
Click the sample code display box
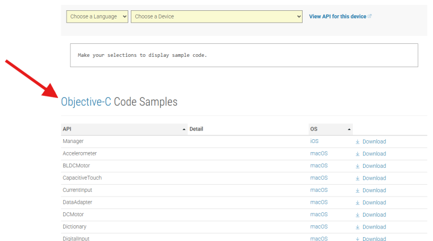click(244, 55)
